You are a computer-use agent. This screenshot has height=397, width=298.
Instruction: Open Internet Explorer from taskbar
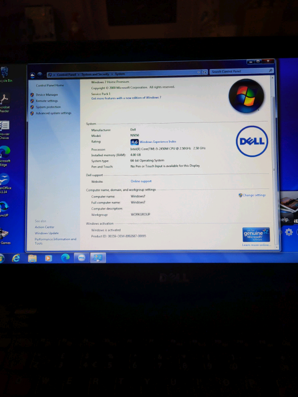pyautogui.click(x=16, y=258)
